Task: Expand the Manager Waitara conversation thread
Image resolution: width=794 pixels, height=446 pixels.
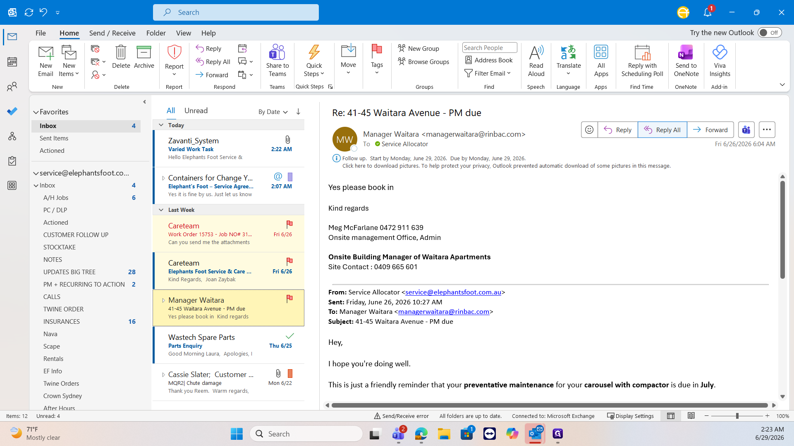Action: (163, 301)
